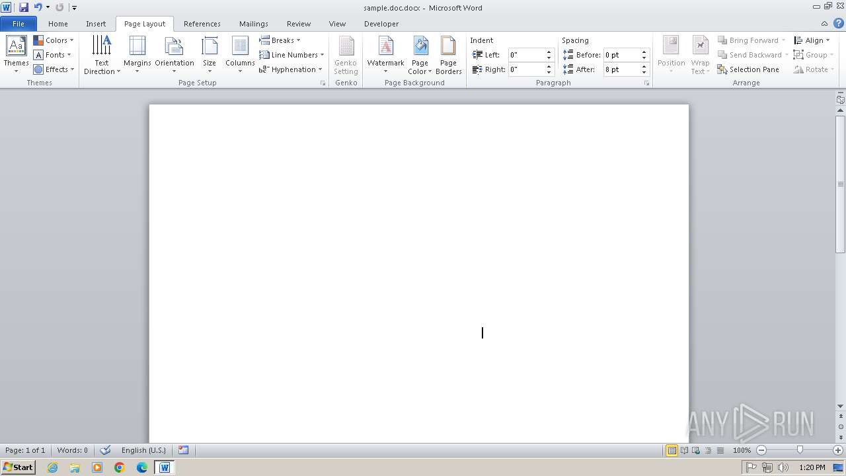Switch to the Mailings tab
This screenshot has height=476, width=846.
pos(254,24)
